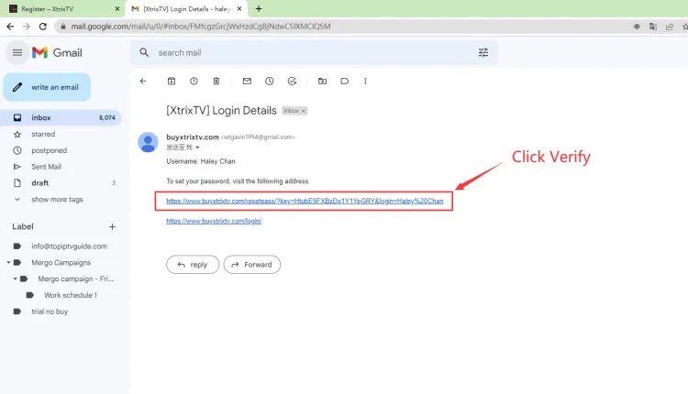688x394 pixels.
Task: Click Username: Haley Chan text
Action: pos(201,161)
